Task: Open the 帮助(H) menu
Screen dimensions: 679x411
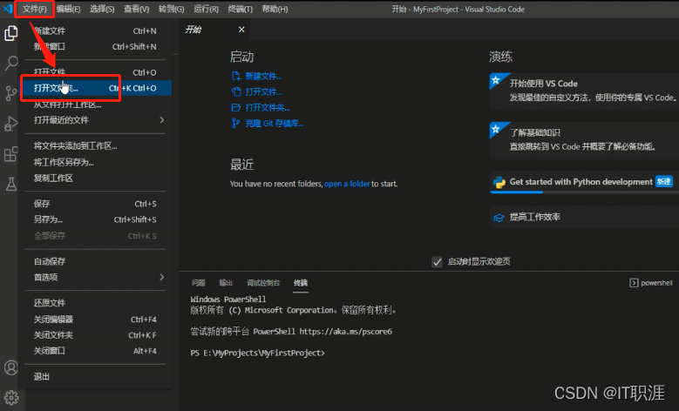Action: coord(275,9)
